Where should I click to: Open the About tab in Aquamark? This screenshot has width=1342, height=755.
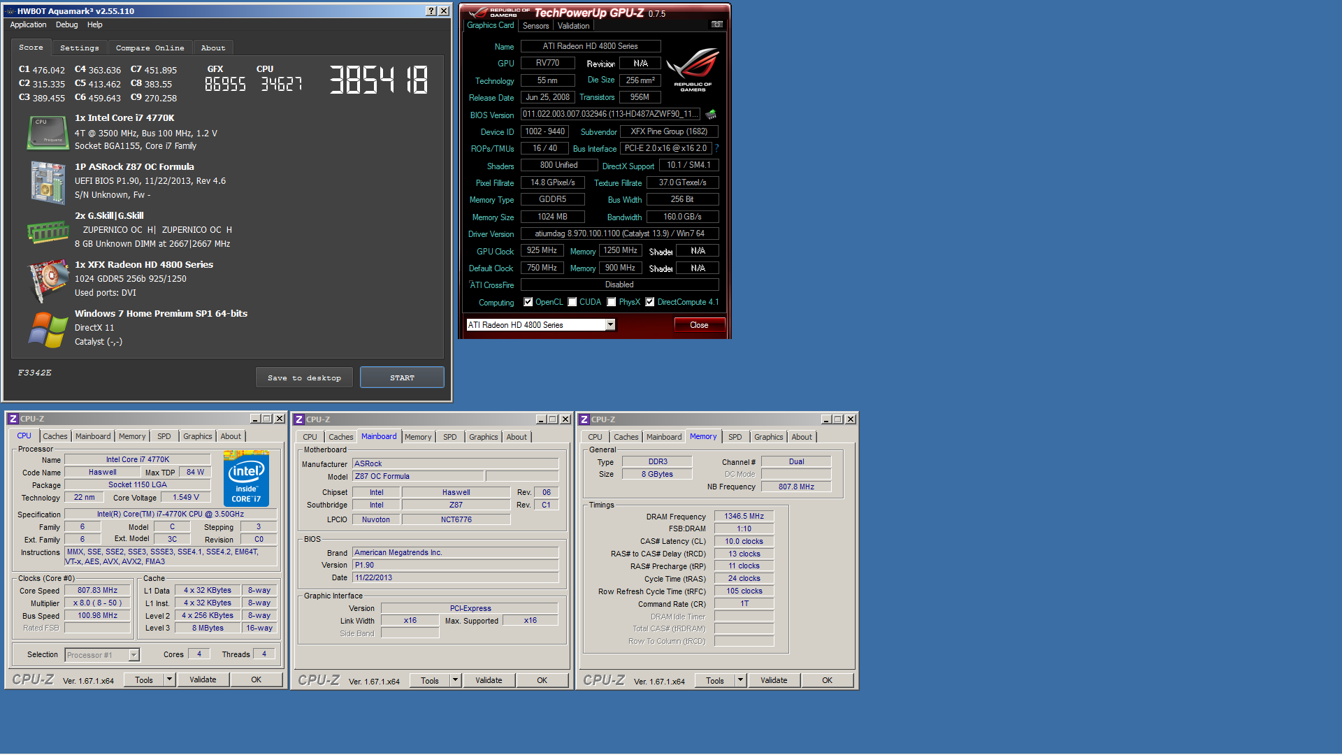pyautogui.click(x=213, y=48)
